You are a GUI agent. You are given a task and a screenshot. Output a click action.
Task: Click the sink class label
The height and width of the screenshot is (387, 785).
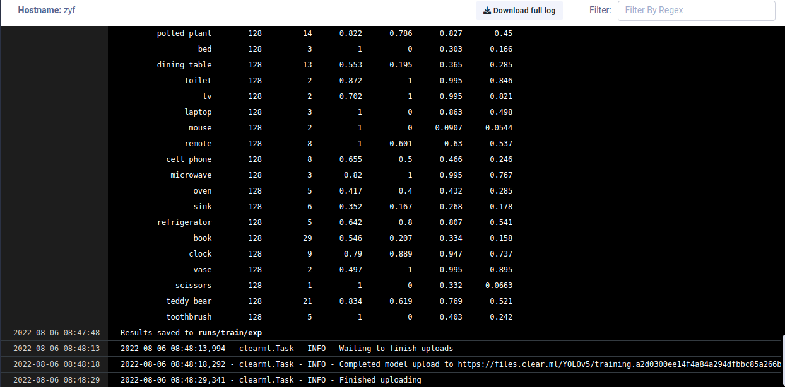point(203,207)
